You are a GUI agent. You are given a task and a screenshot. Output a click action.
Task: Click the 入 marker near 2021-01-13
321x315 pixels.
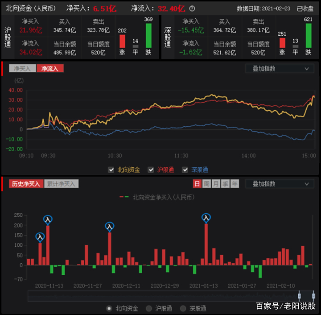pos(206,218)
